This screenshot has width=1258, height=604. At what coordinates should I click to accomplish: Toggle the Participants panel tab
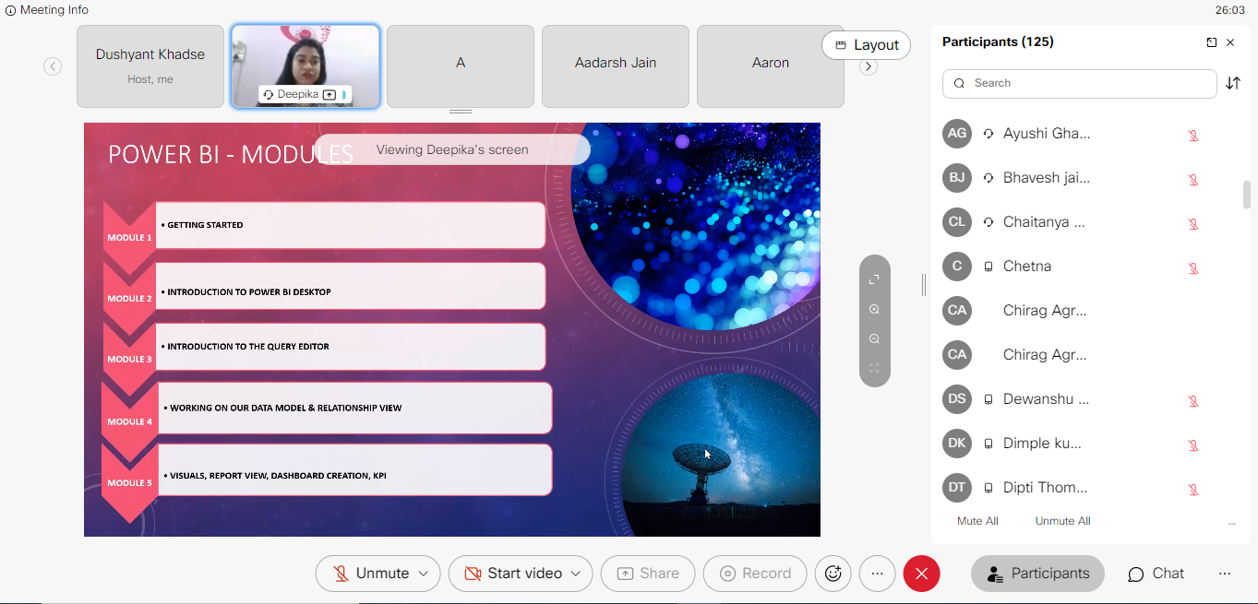[x=1037, y=574]
